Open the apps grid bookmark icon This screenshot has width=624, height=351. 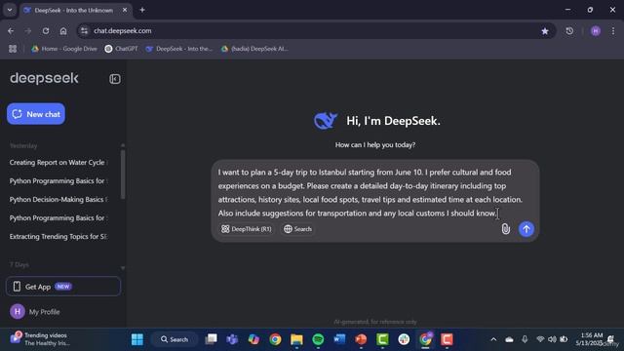pyautogui.click(x=13, y=49)
